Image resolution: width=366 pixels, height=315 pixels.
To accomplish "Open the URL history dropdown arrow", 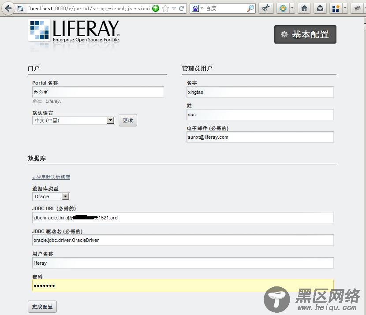I will (x=174, y=9).
